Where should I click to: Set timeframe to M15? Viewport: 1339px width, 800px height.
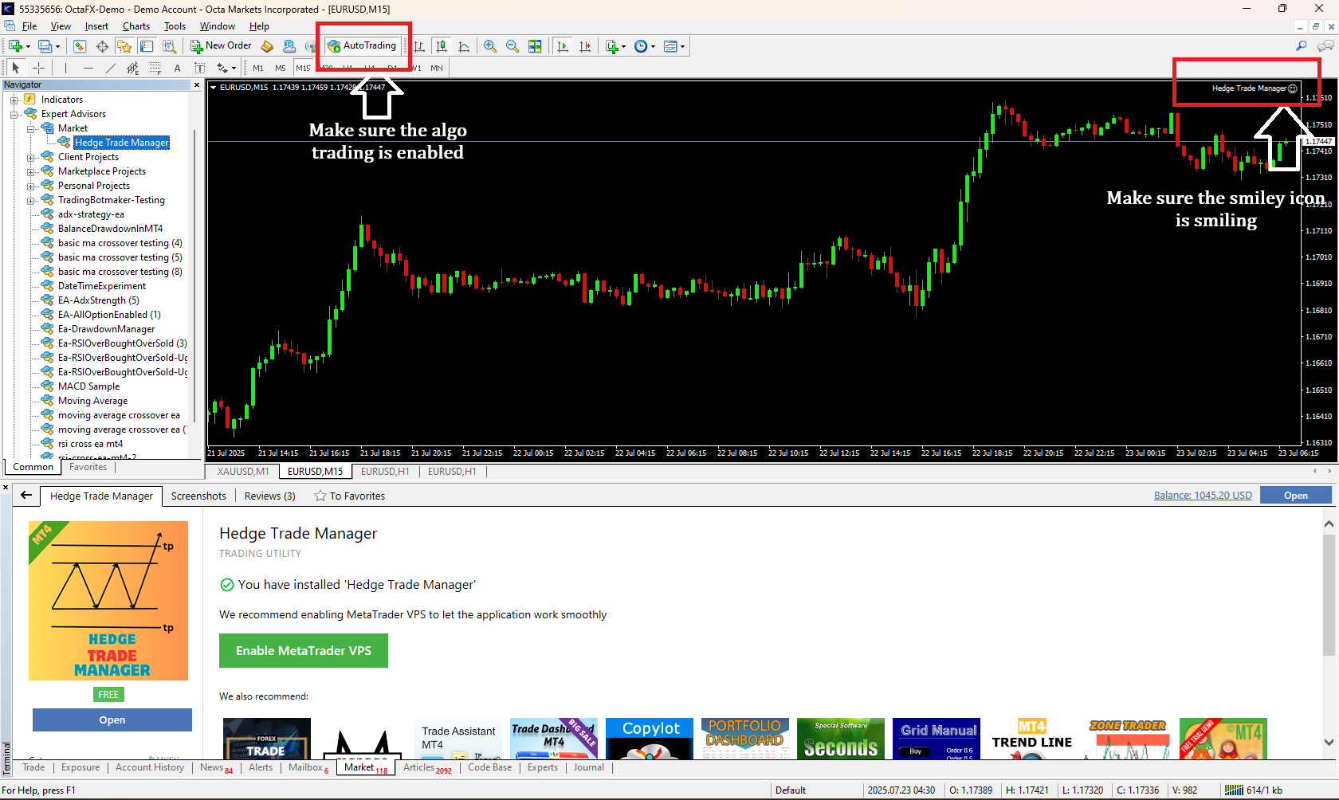pyautogui.click(x=304, y=68)
